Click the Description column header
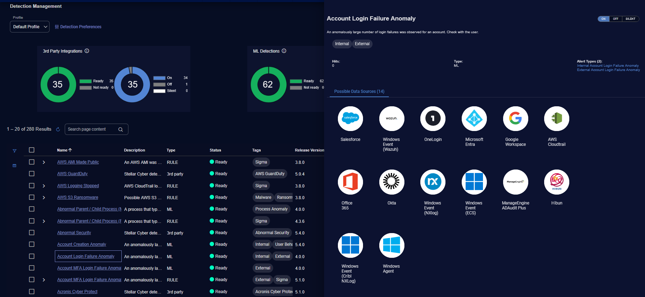645x297 pixels. click(x=134, y=150)
